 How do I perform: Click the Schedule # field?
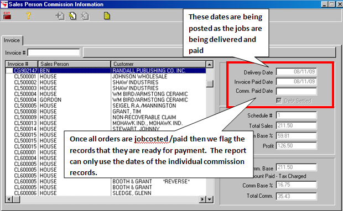click(296, 115)
